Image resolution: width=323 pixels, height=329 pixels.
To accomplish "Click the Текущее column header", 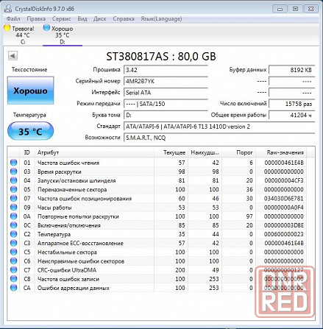I will [171, 152].
